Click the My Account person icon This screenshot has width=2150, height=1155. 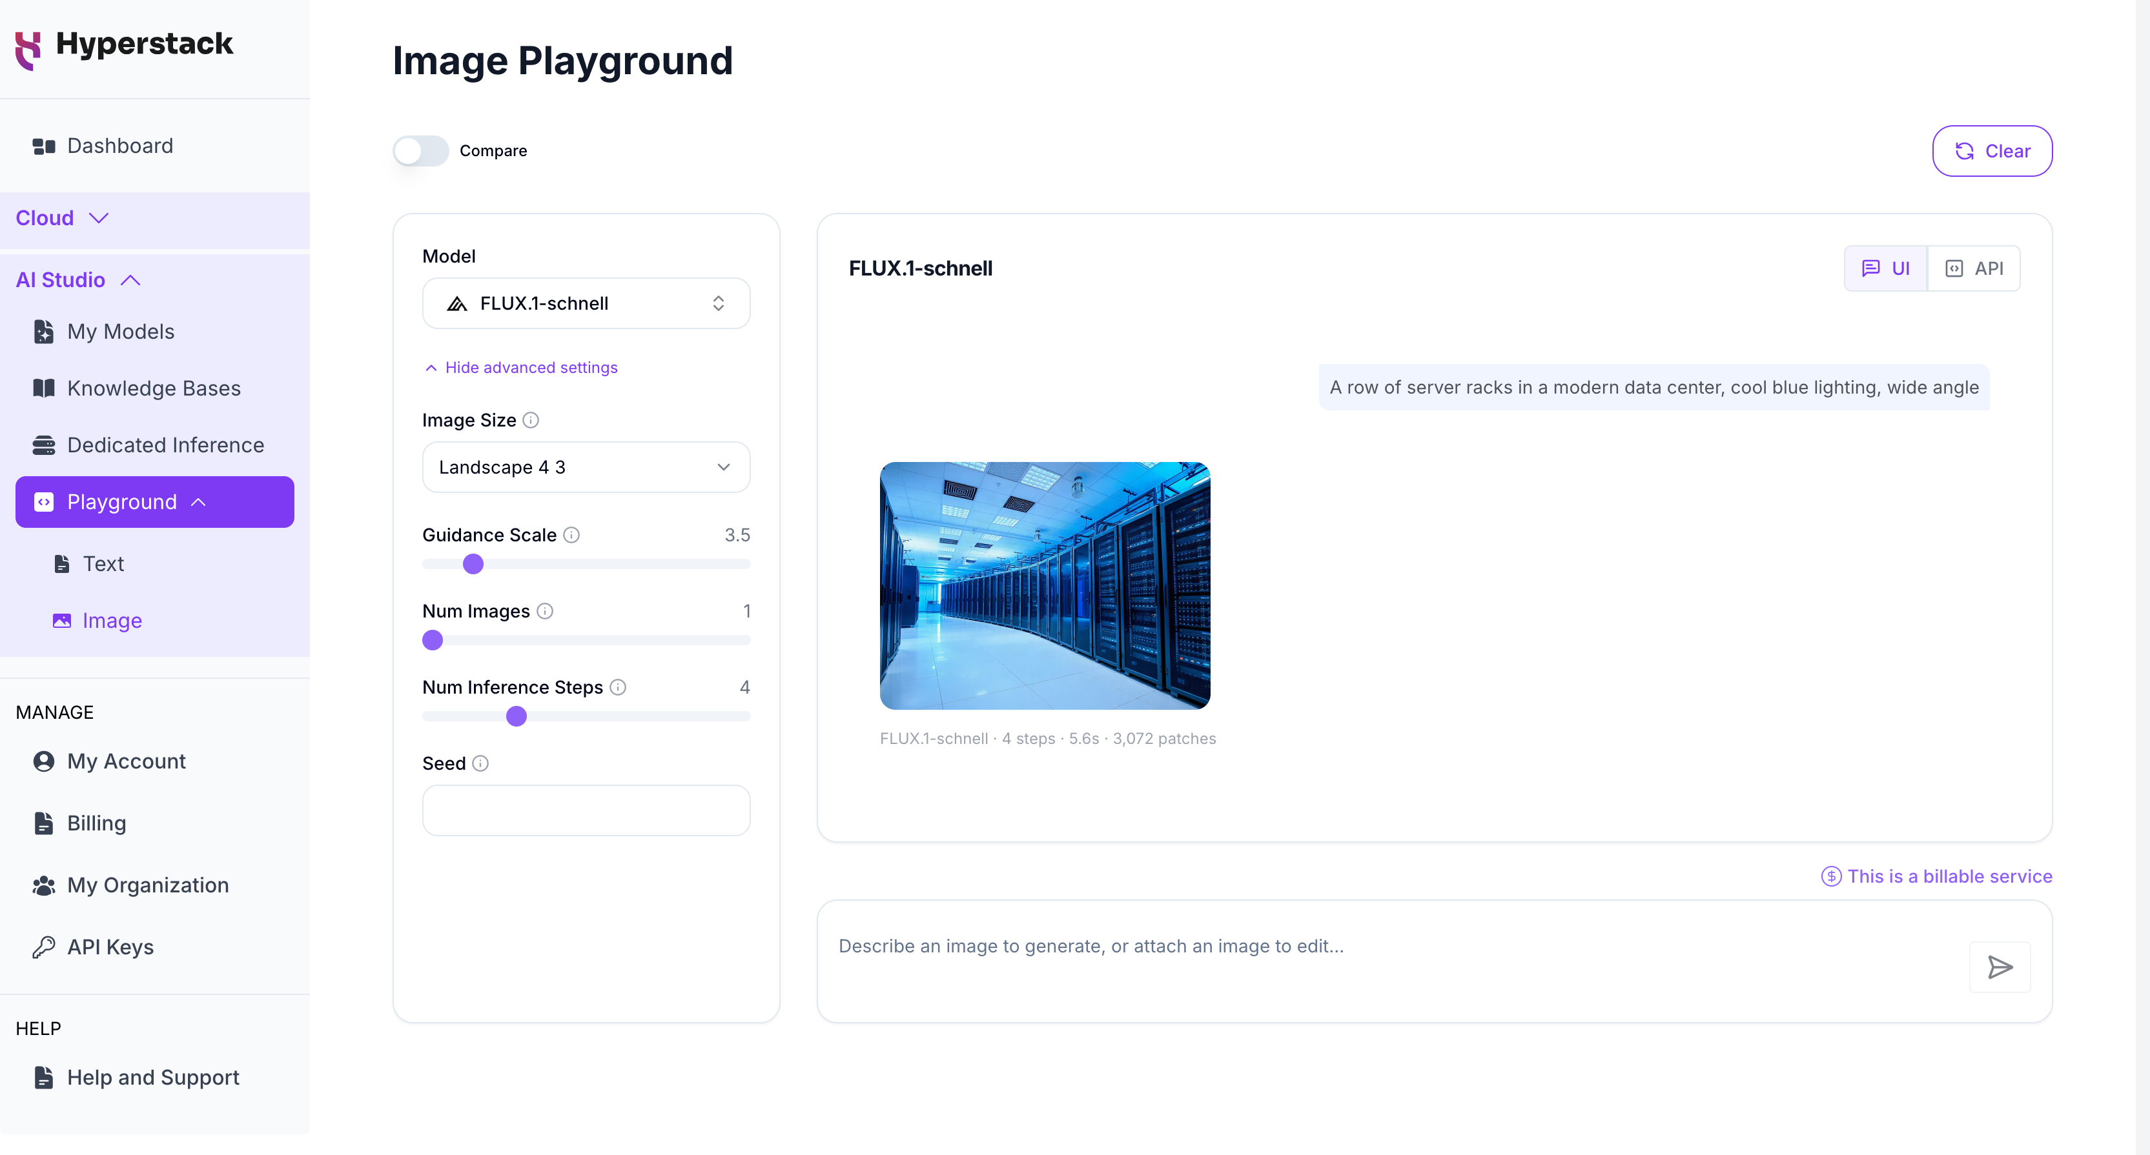pos(43,761)
